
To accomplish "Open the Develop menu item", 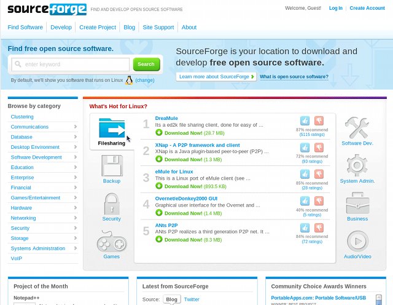I will (x=61, y=27).
